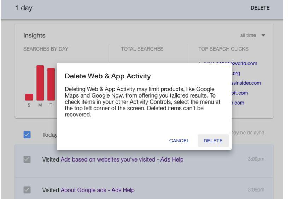Viewport: 304px width, 199px height.
Task: Toggle checkbox for About Google ads entry
Action: tap(27, 190)
